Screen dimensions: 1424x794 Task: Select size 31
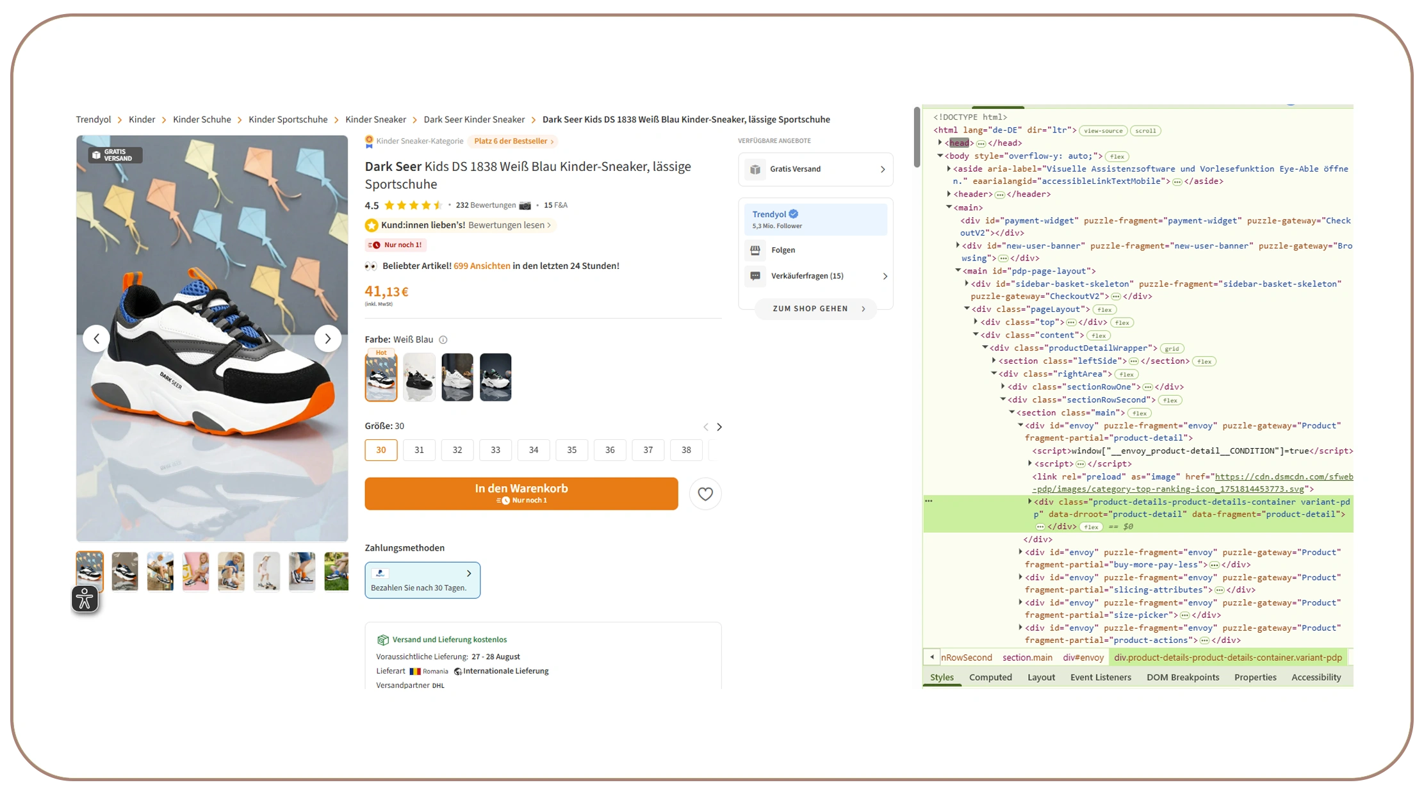[x=419, y=450]
